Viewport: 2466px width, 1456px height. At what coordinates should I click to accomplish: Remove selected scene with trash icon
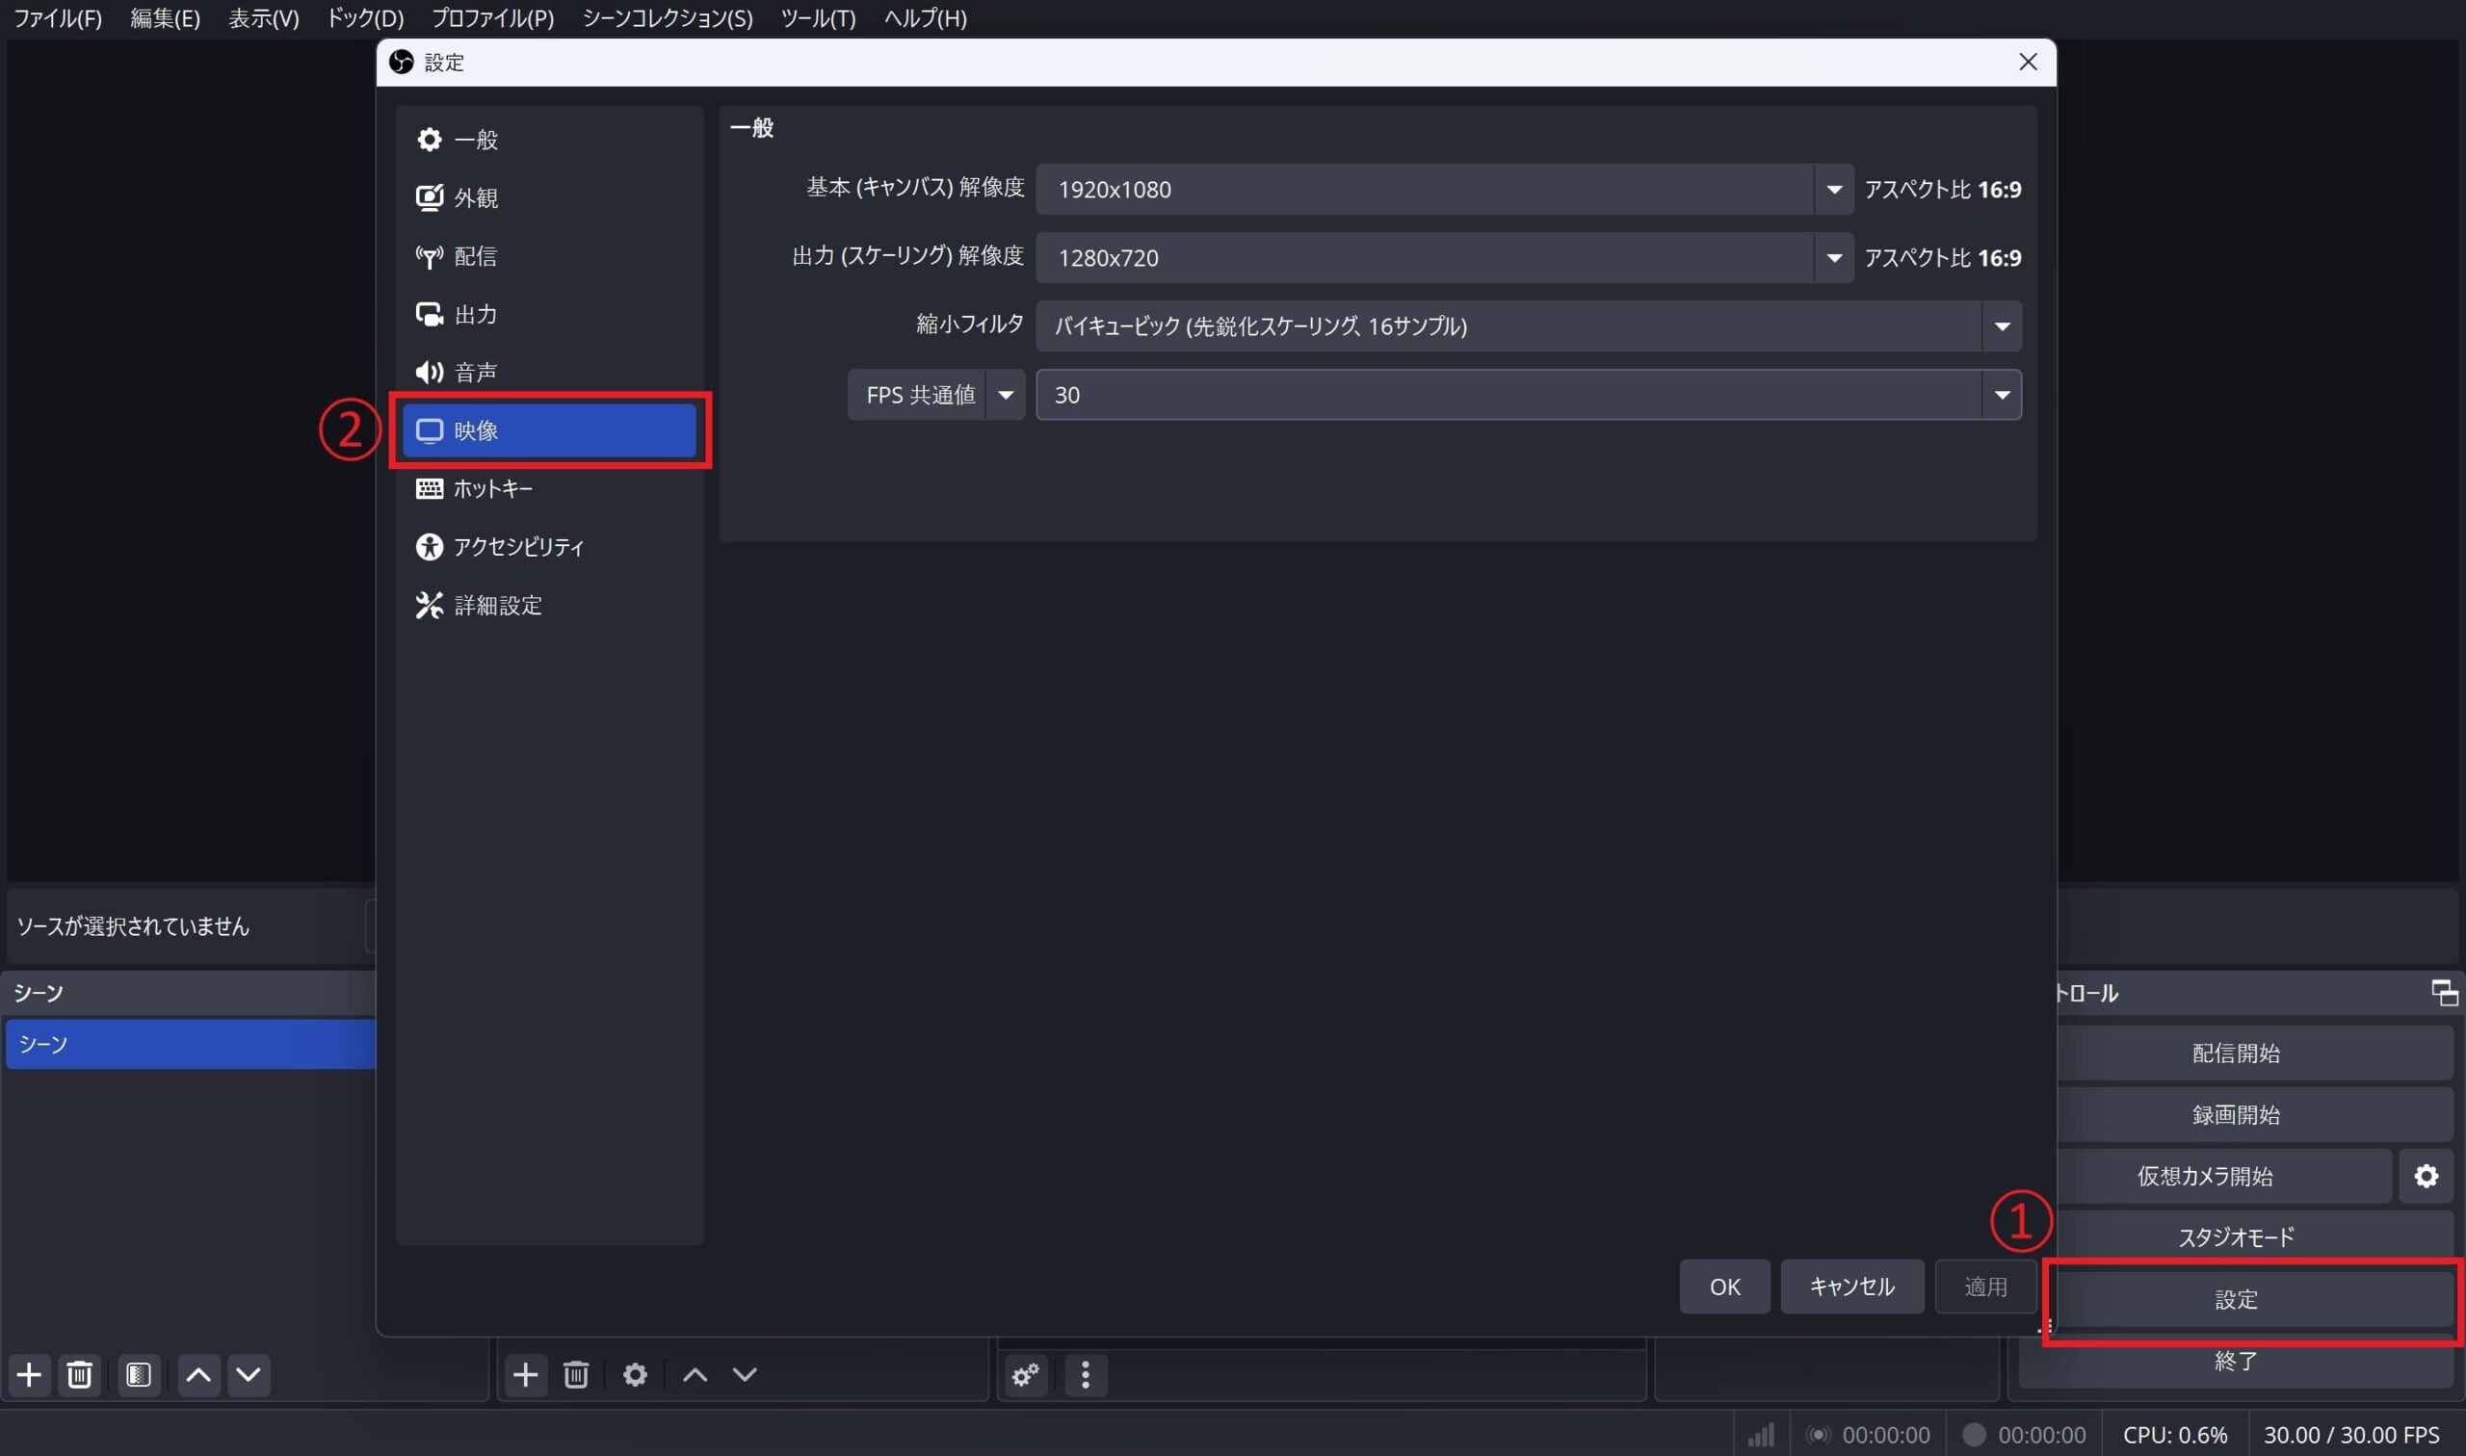tap(80, 1374)
